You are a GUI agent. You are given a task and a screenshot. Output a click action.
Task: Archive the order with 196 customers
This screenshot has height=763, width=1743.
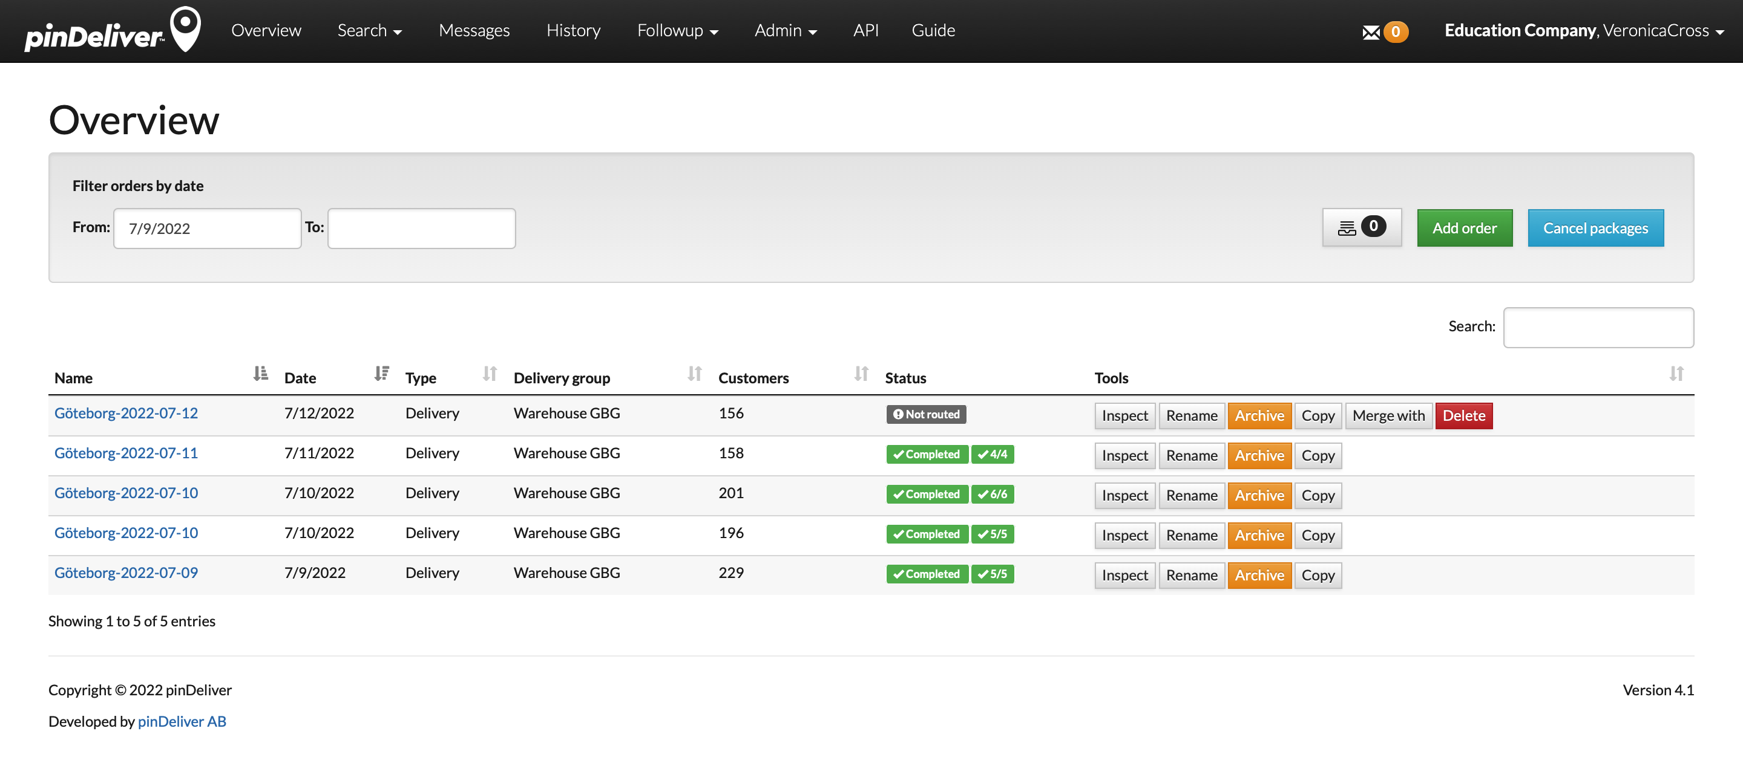pyautogui.click(x=1259, y=535)
